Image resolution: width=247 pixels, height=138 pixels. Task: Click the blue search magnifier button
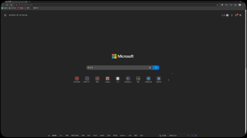coord(156,67)
